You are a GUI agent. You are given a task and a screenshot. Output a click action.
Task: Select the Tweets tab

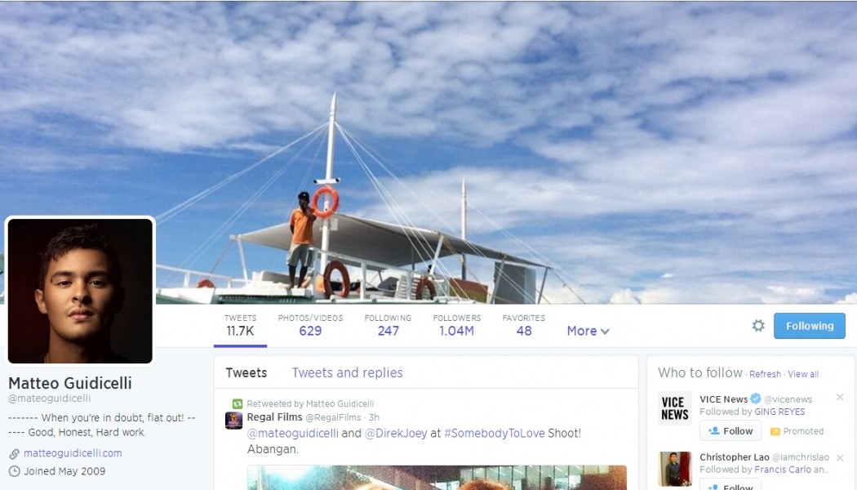coord(246,372)
